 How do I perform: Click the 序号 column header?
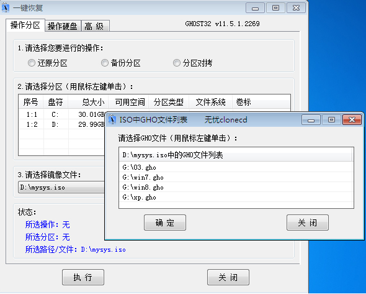click(x=31, y=102)
